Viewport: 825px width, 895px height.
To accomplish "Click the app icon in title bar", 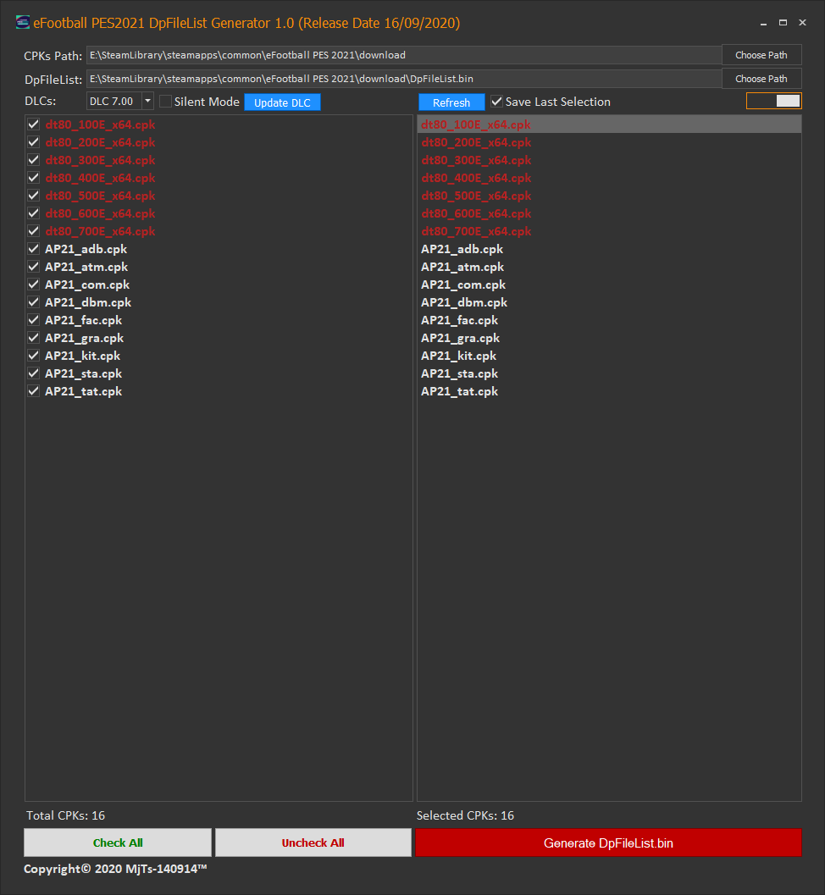I will click(23, 23).
